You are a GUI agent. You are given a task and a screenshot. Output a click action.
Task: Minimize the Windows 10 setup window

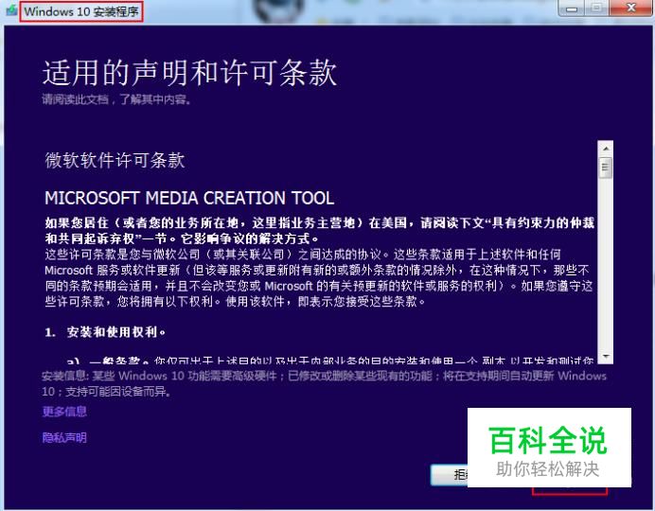[573, 9]
